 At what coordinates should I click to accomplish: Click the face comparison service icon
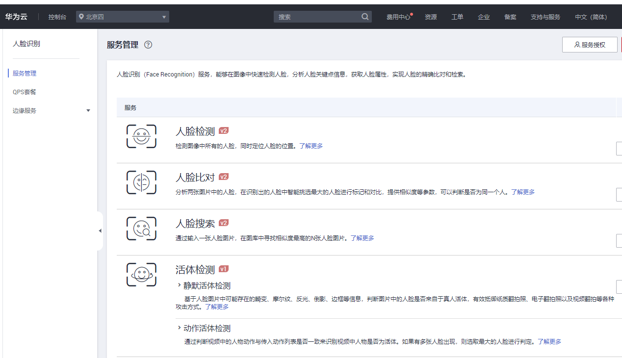tap(141, 182)
